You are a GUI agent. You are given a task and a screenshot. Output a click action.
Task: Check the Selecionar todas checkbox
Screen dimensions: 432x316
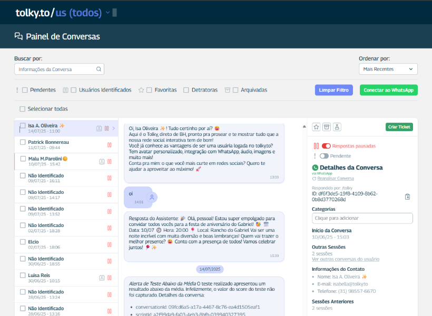22,109
